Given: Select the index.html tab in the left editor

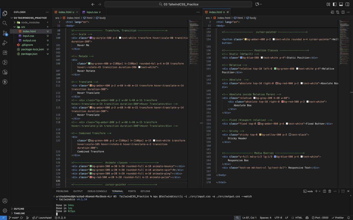Looking at the screenshot, I should click(66, 12).
